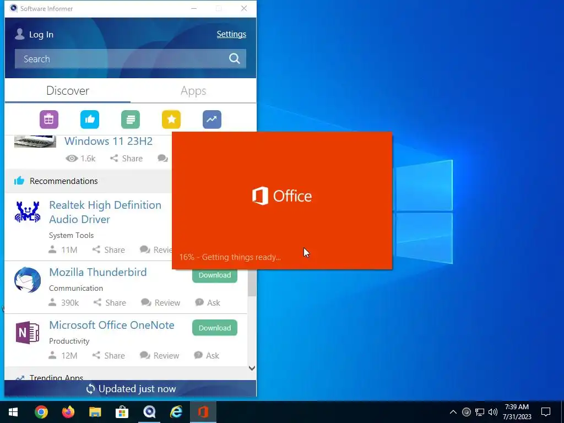Open the Windows Start menu

click(13, 412)
